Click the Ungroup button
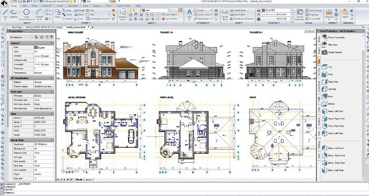369x196 pixels. tap(312, 15)
